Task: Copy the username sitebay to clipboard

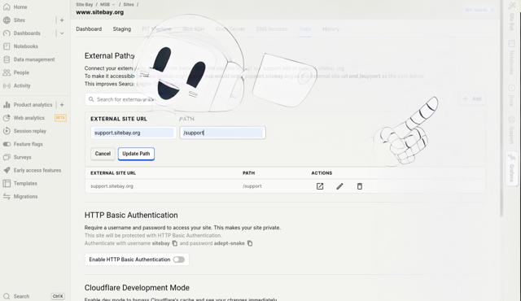Action: pos(174,243)
